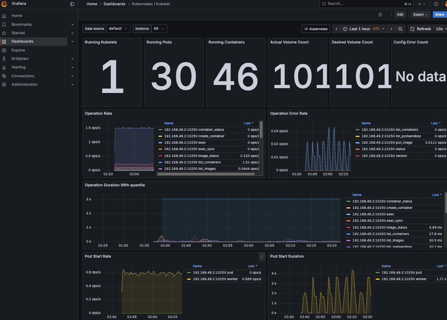The image size is (447, 320).
Task: Click search magnifier icon in top bar
Action: [324, 4]
